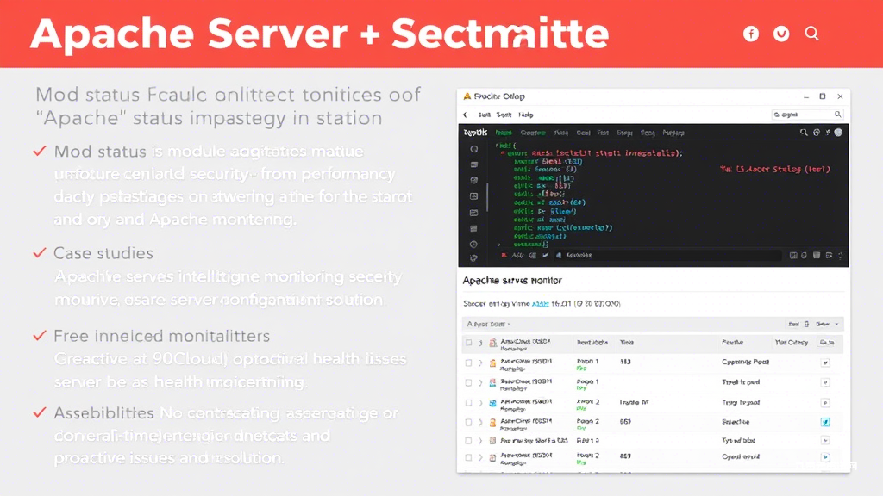Select the last tab in the dark toolbar
Viewport: 883px width, 496px height.
[673, 133]
